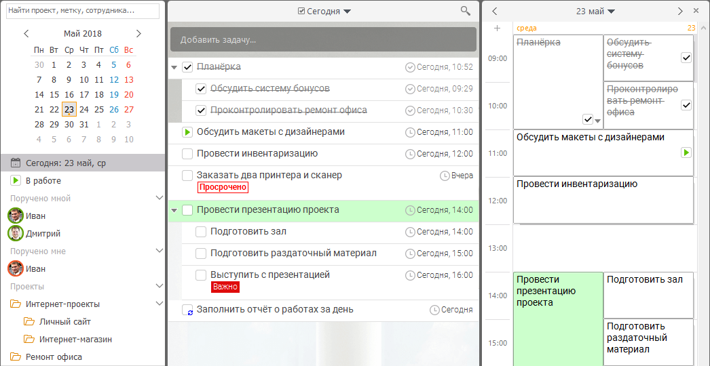The image size is (710, 366).
Task: Click the plus icon above the calendar time column
Action: click(x=497, y=28)
